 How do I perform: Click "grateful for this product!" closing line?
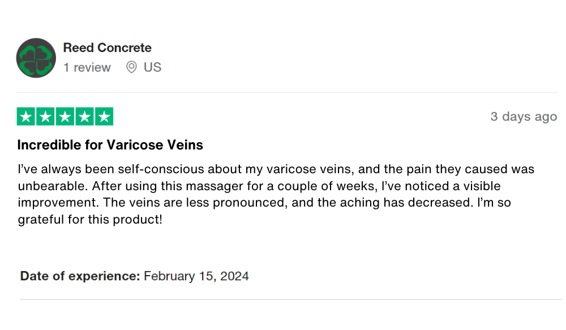[90, 218]
